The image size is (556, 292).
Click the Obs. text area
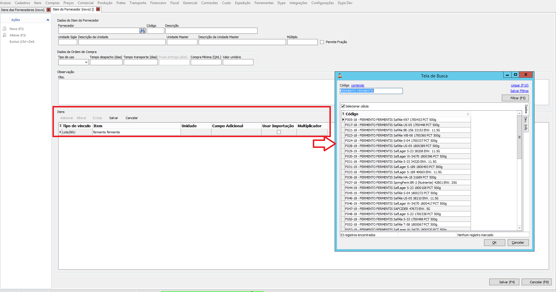pos(197,92)
